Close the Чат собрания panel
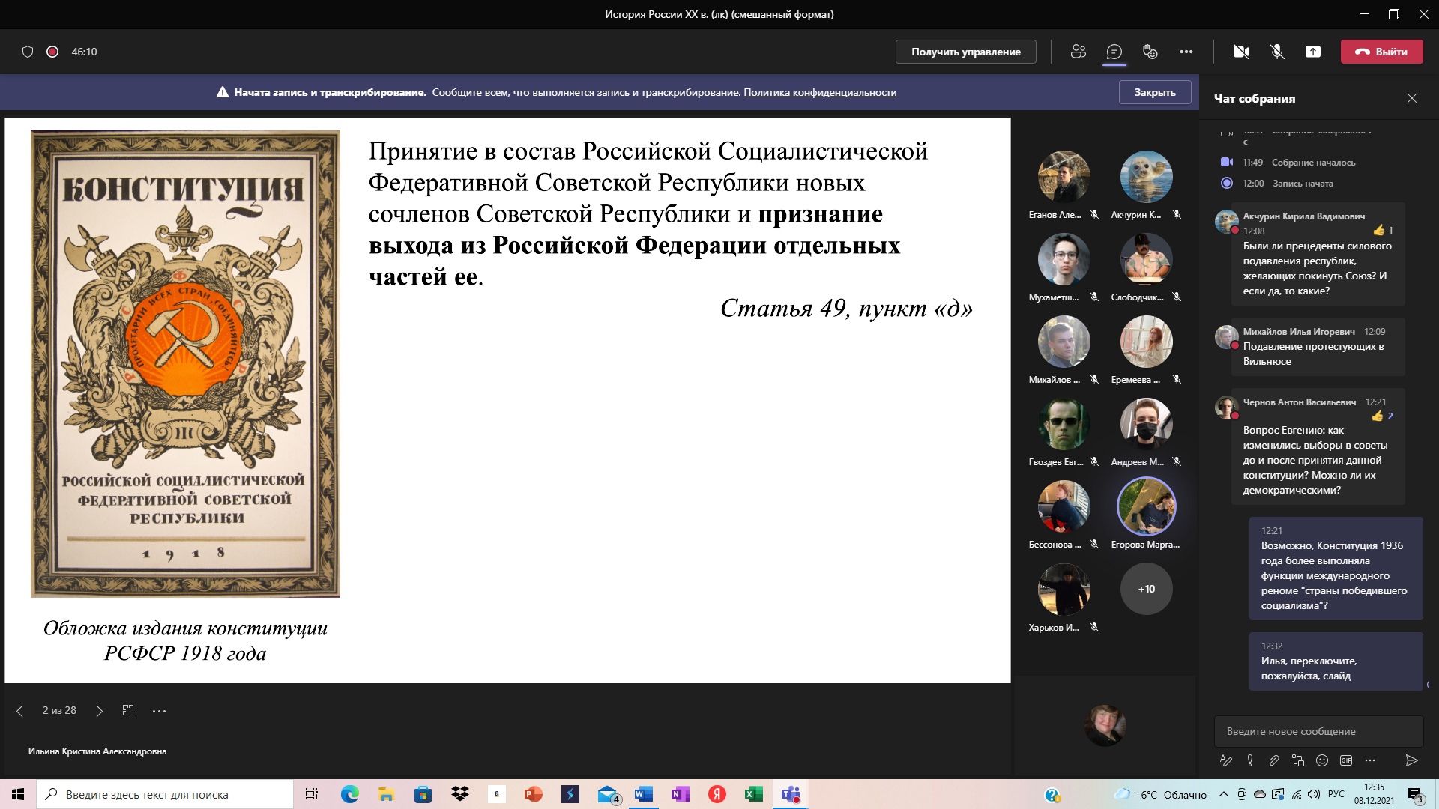The height and width of the screenshot is (809, 1439). click(x=1411, y=98)
